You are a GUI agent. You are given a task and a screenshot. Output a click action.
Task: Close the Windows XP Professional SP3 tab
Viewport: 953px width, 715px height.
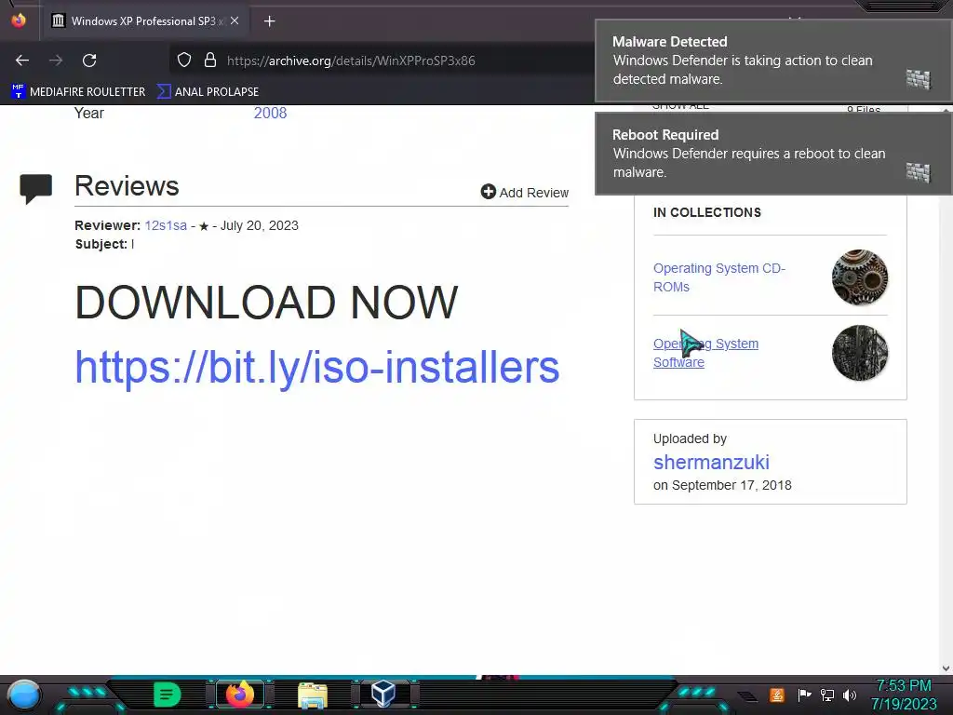234,20
